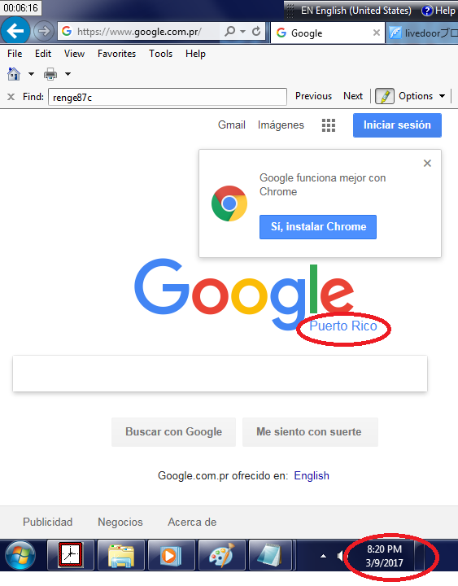The height and width of the screenshot is (586, 458).
Task: Click inside the Google search box
Action: click(220, 374)
